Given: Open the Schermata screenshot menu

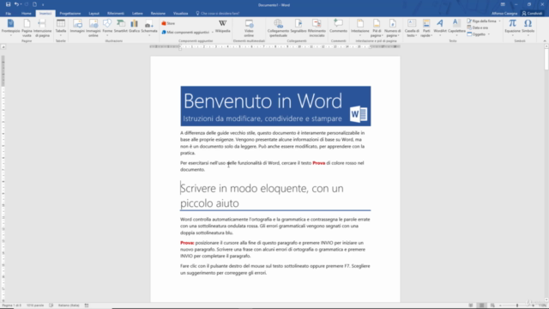Looking at the screenshot, I should 149,27.
